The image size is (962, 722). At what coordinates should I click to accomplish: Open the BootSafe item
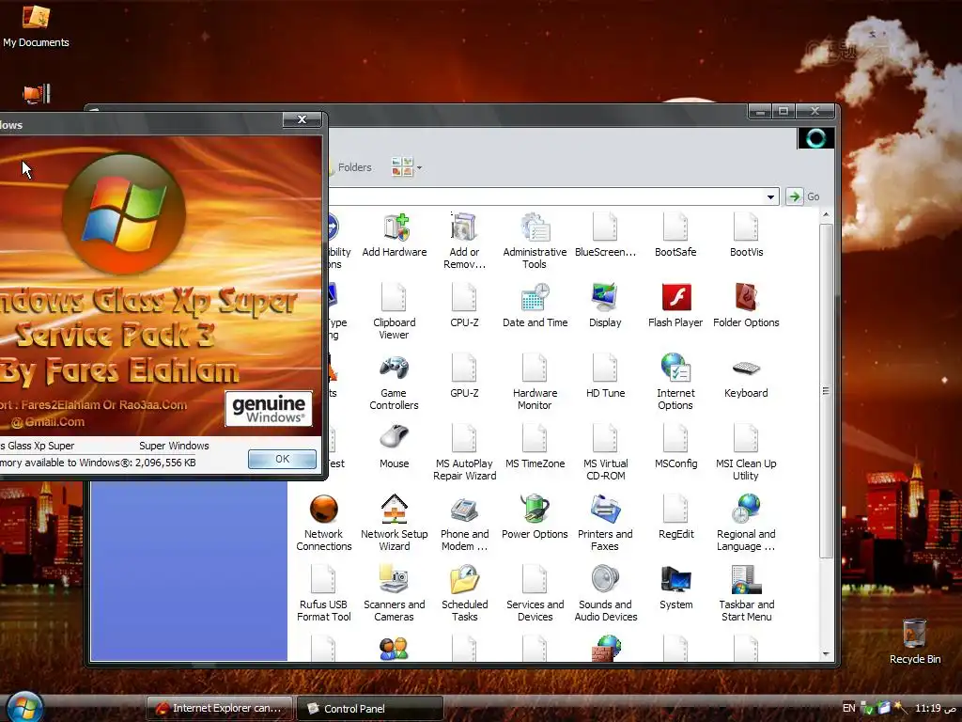(x=675, y=234)
